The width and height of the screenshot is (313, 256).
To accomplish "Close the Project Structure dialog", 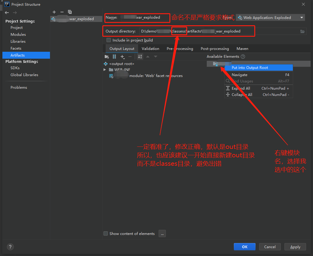I will pos(303,4).
